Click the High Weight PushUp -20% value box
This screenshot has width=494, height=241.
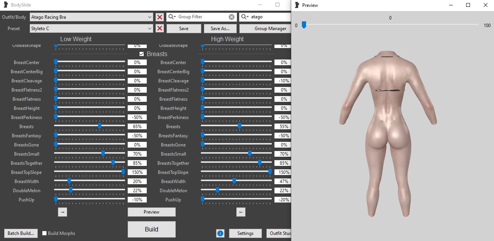[283, 200]
